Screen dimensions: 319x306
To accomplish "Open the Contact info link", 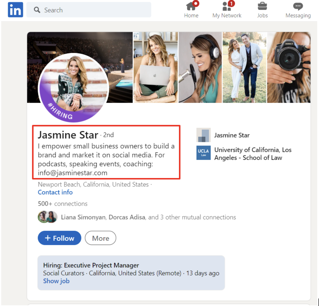I will (x=55, y=192).
